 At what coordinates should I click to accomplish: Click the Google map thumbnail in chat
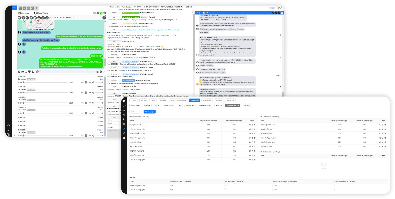pyautogui.click(x=38, y=26)
